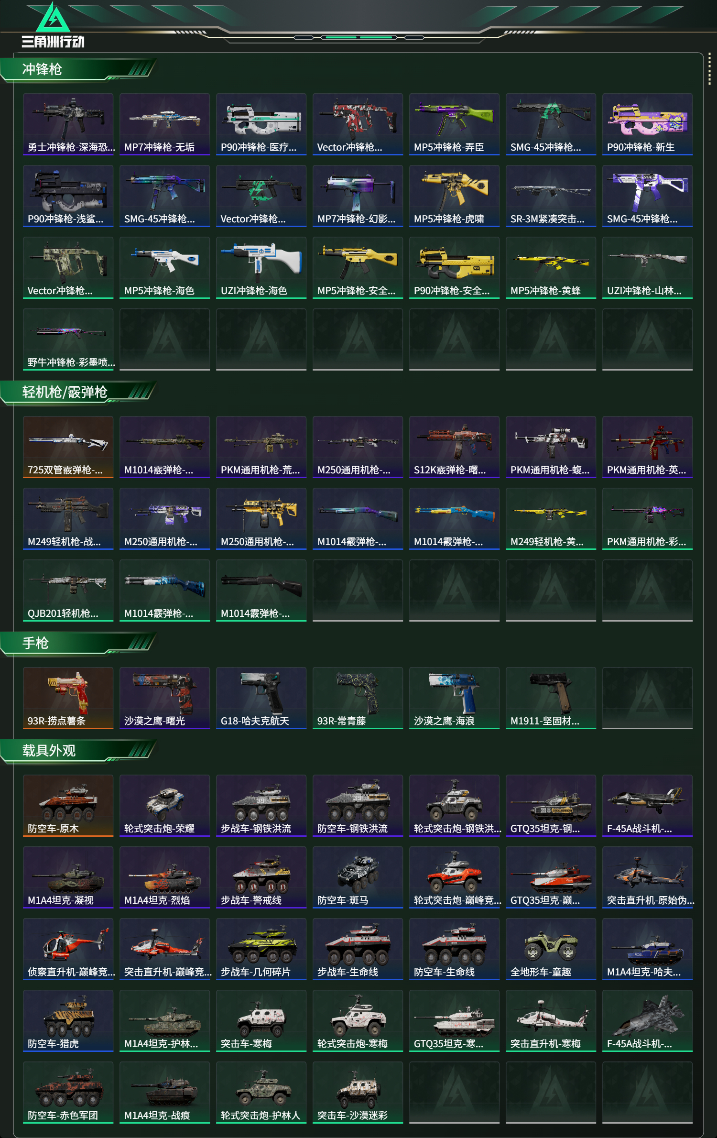Screen dimensions: 717x1138
Task: Select UZI冲锋枪-海色 weapon skin
Action: [261, 268]
